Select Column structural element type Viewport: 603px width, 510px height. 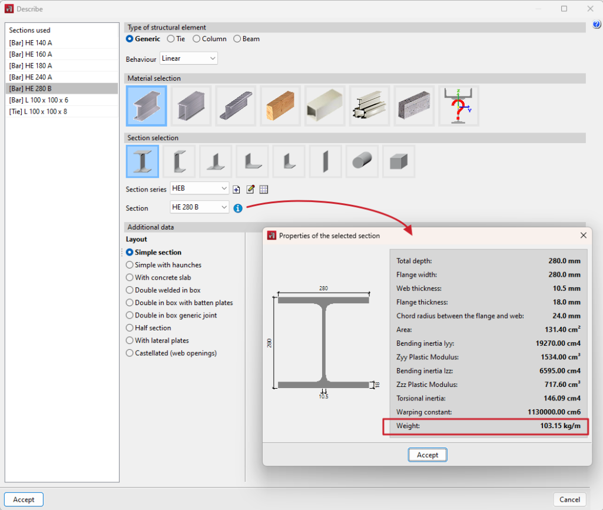tap(210, 39)
